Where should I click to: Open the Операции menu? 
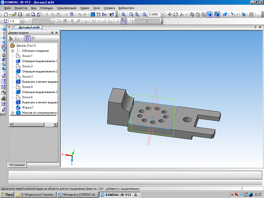(x=46, y=8)
